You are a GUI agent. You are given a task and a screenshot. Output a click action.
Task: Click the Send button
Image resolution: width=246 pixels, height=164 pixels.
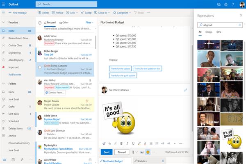coord(106,152)
